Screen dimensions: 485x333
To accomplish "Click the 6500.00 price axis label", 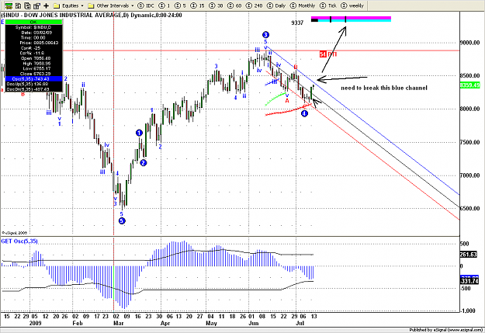I will pos(469,208).
